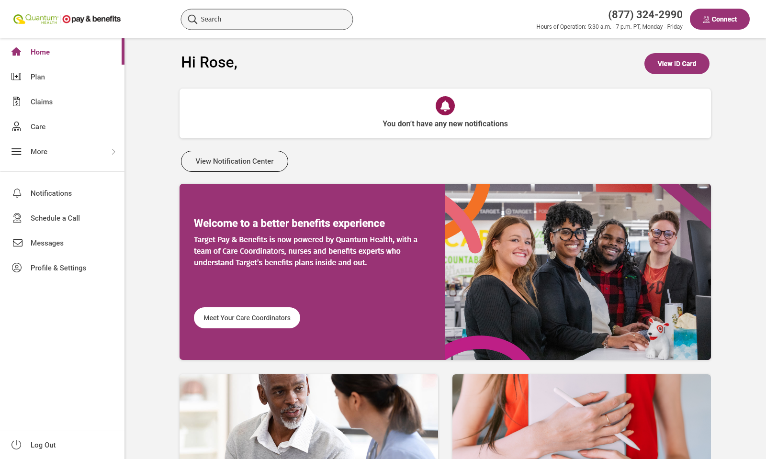This screenshot has height=459, width=766.
Task: Click the Log Out power icon
Action: point(16,445)
